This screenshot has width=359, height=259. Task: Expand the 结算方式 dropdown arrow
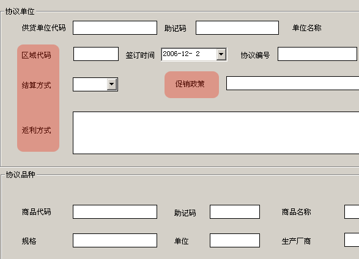pyautogui.click(x=112, y=85)
